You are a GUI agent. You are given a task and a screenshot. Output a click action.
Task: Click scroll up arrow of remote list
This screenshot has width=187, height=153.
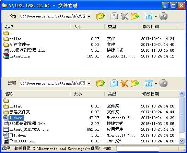182,94
